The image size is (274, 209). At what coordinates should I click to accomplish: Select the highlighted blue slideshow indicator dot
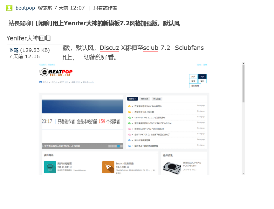pyautogui.click(x=118, y=146)
